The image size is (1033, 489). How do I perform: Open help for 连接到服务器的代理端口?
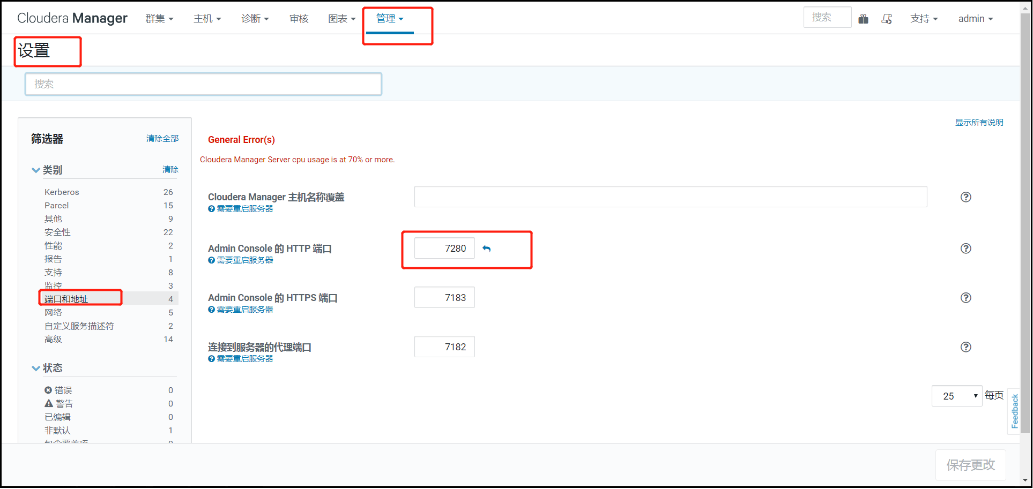point(965,347)
